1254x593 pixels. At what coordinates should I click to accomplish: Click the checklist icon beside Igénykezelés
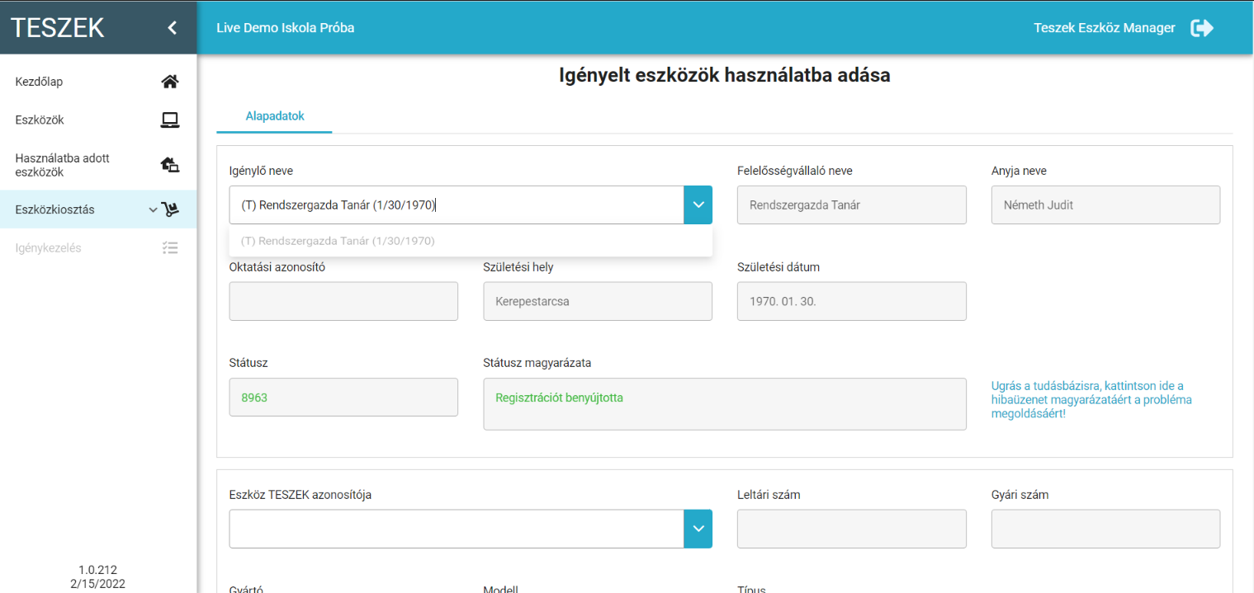coord(170,247)
